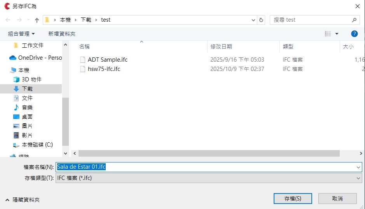Open help with the question mark

[x=354, y=34]
